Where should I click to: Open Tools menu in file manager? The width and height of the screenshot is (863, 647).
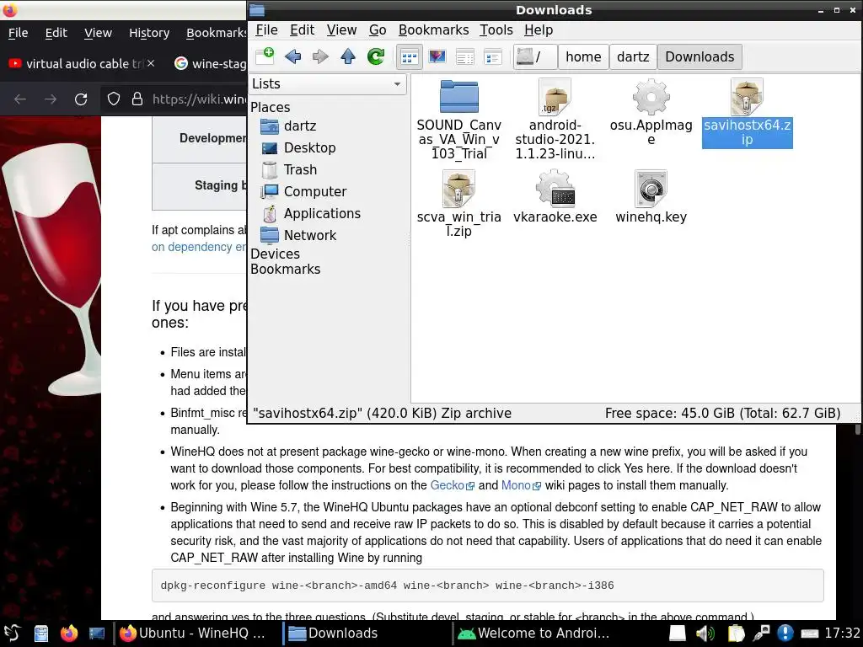pyautogui.click(x=496, y=30)
